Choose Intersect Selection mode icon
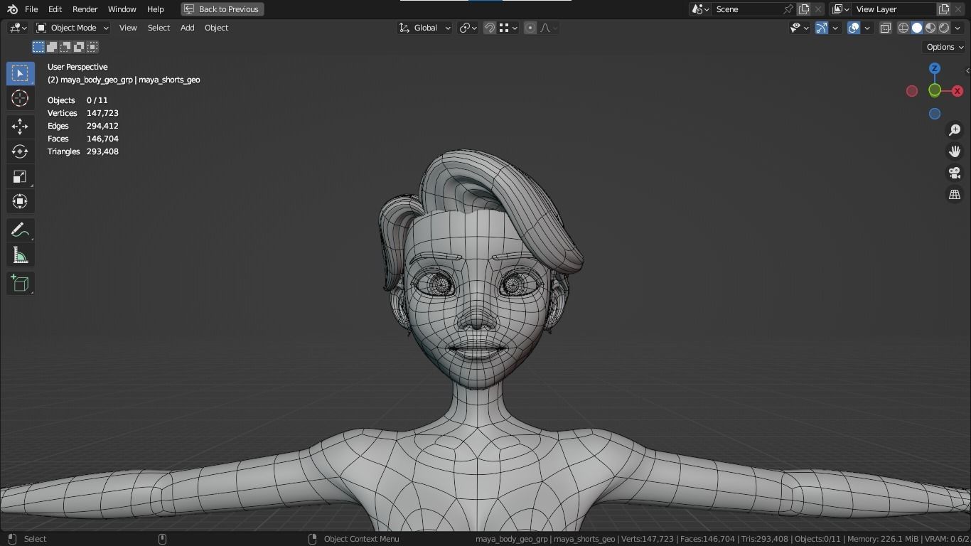This screenshot has height=546, width=971. tap(92, 47)
